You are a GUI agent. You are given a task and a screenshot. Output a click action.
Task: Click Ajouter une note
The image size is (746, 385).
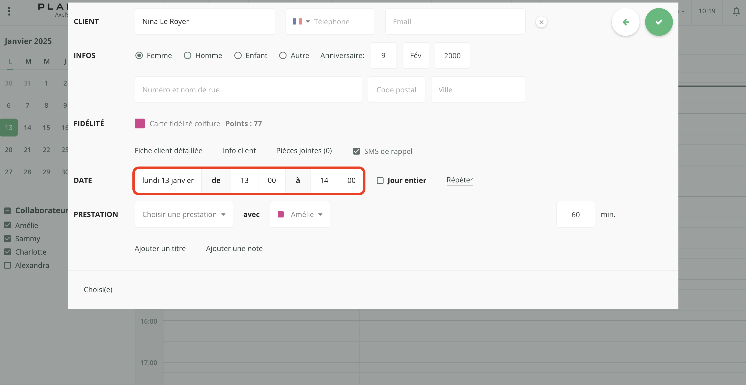point(234,248)
